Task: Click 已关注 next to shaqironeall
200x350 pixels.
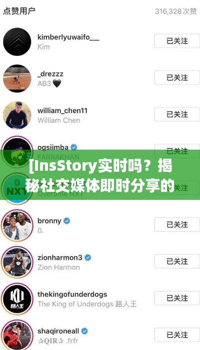Action: click(177, 334)
